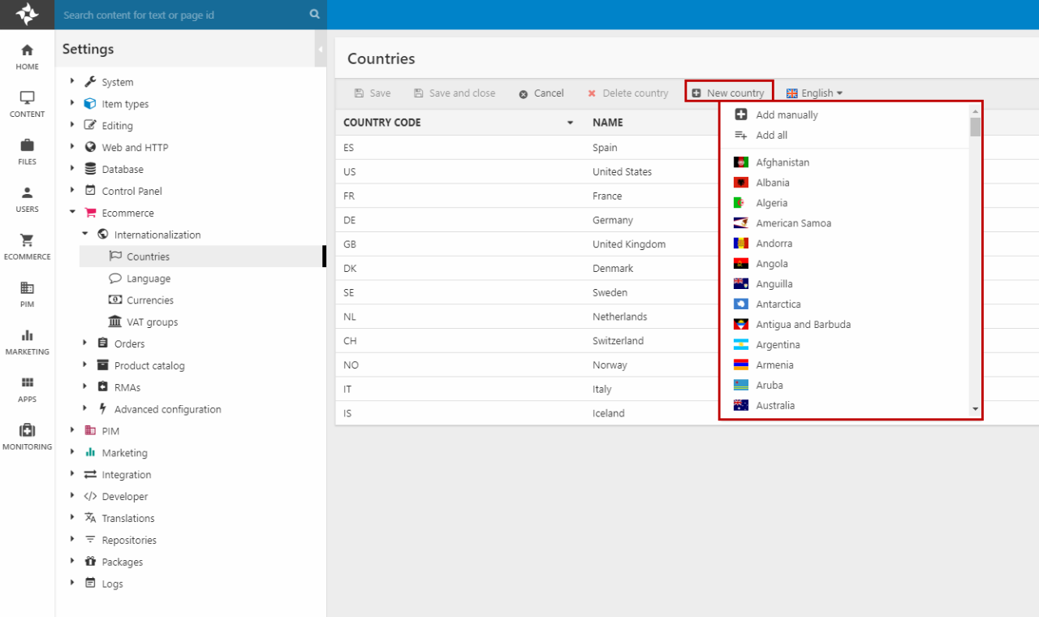Click the country list scrollbar down arrow
1039x617 pixels.
pos(975,410)
